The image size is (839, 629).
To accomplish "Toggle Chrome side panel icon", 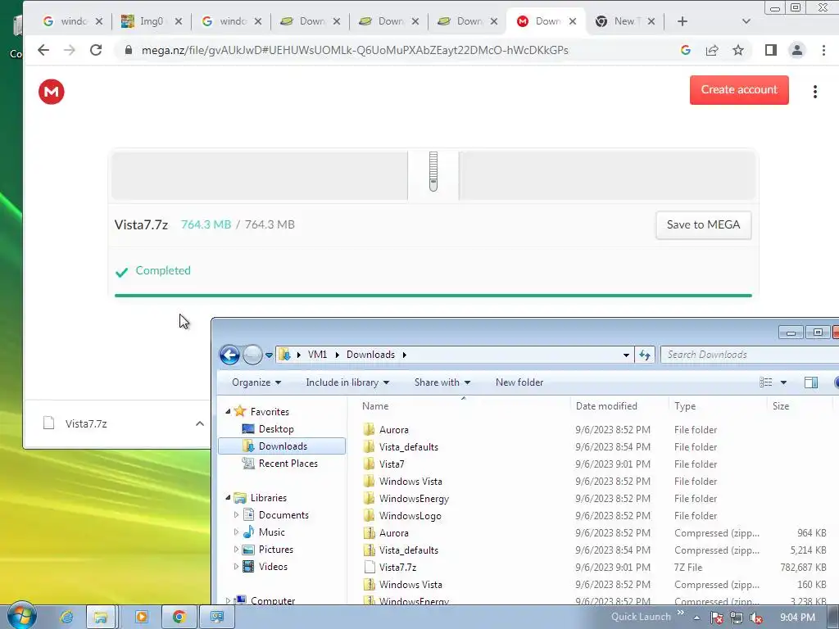I will pos(770,50).
